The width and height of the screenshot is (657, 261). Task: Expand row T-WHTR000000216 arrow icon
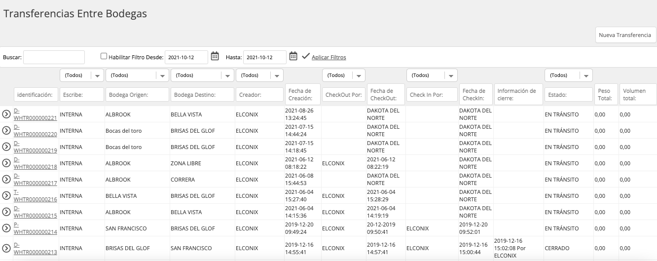pyautogui.click(x=6, y=196)
